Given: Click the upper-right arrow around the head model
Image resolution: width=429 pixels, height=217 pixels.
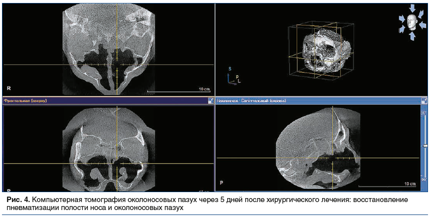Looking at the screenshot, I should pos(421,14).
